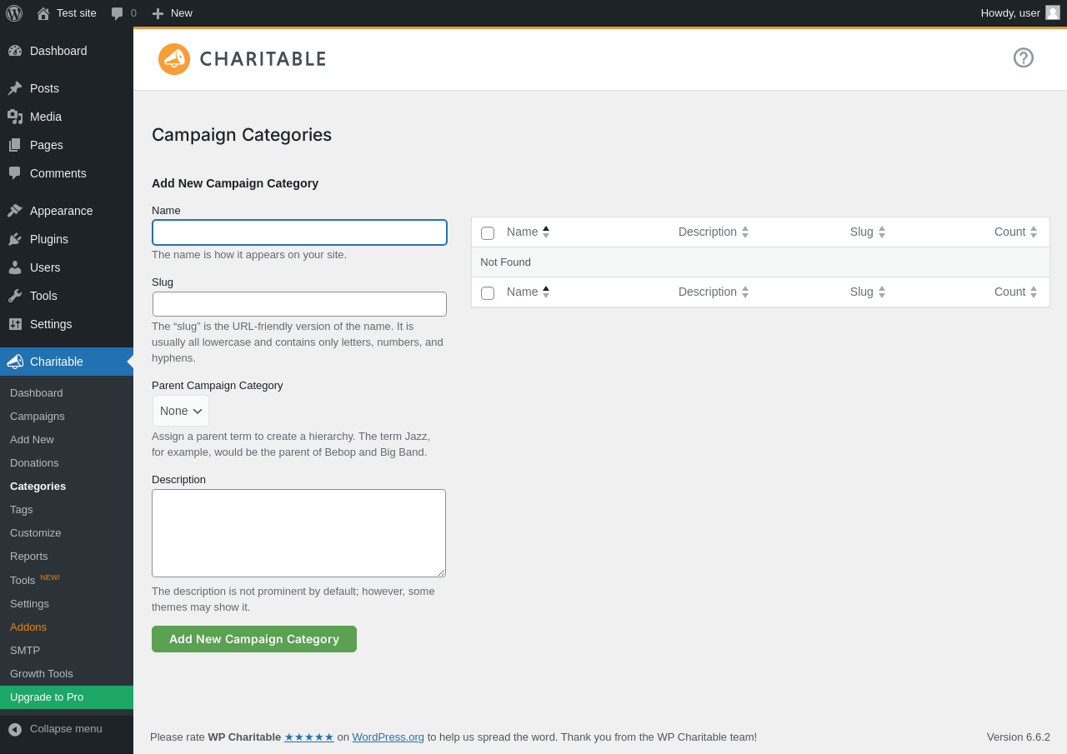
Task: Click the Appearance paintbrush icon
Action: 15,211
